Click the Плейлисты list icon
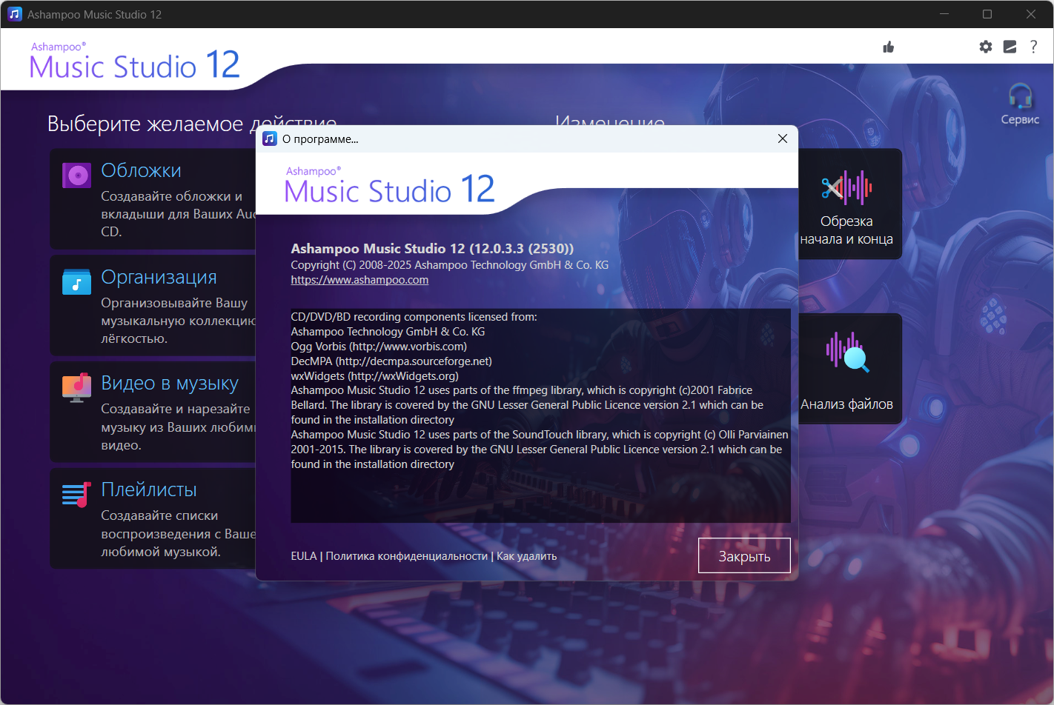The height and width of the screenshot is (705, 1054). [x=77, y=494]
